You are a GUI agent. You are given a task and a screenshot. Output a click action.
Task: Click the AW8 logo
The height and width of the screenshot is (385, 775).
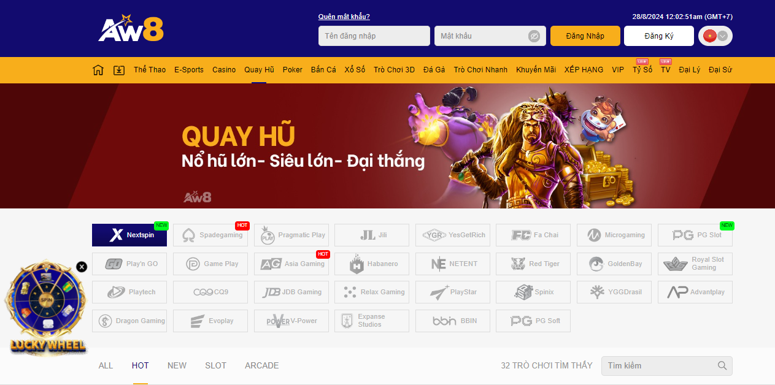(131, 28)
